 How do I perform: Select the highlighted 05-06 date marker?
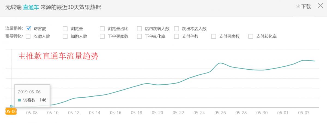(x=11, y=112)
